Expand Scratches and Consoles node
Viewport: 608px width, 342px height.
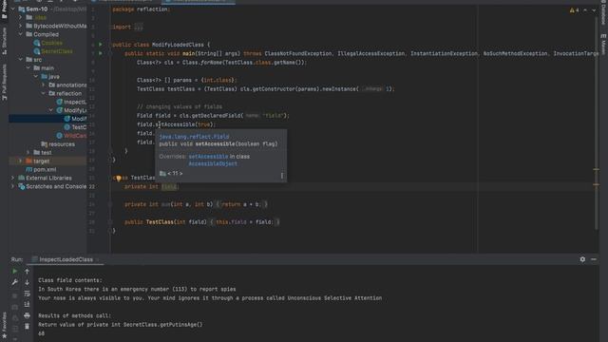coord(12,186)
